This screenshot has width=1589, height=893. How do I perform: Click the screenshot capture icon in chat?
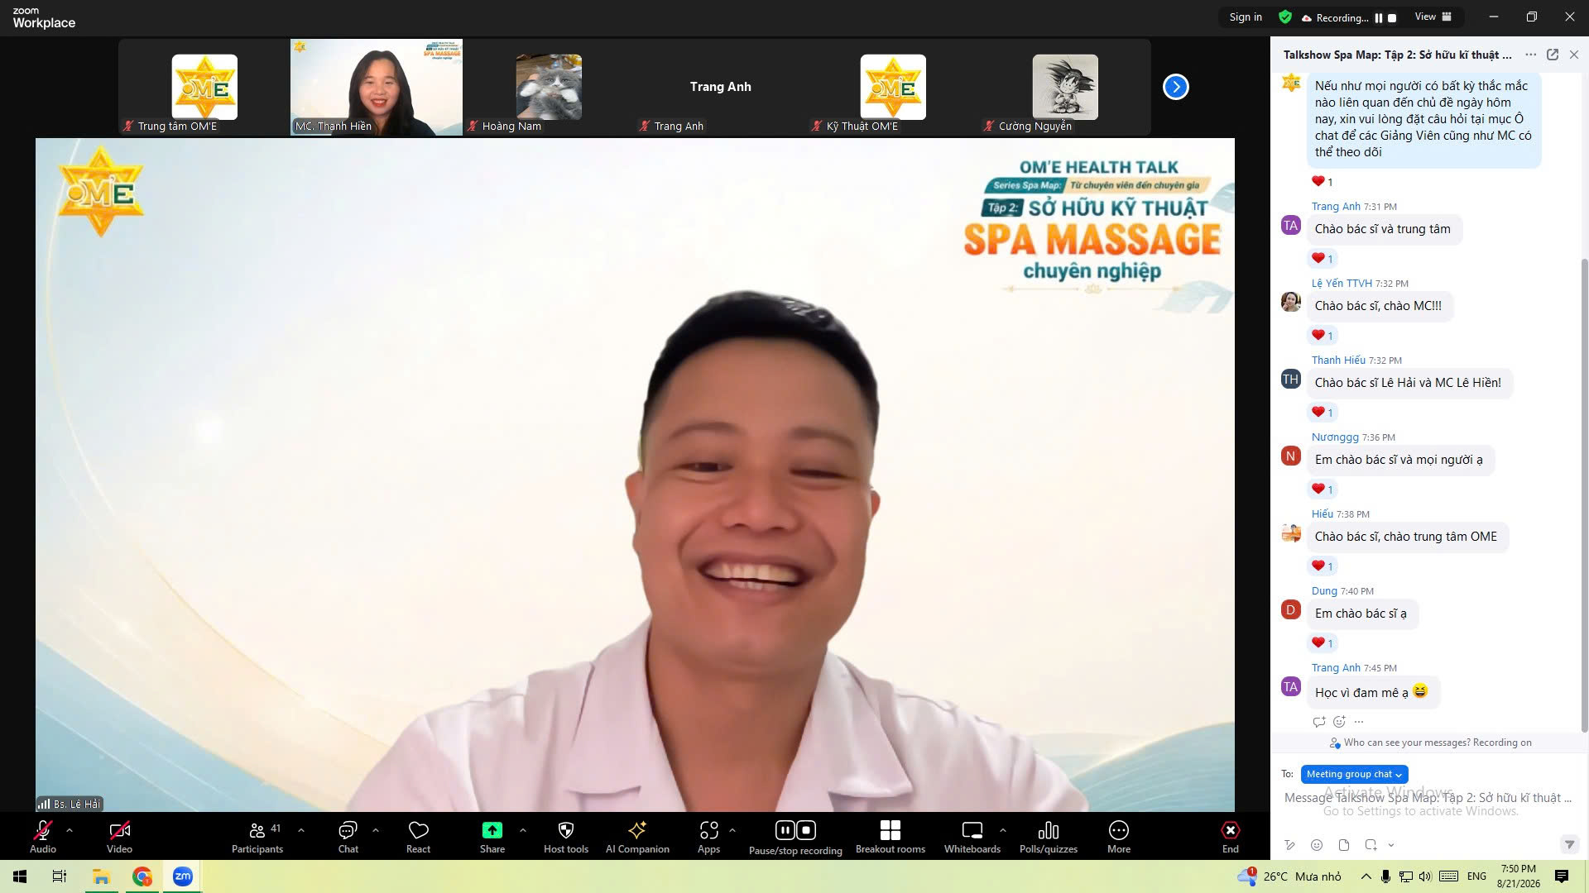[1371, 845]
